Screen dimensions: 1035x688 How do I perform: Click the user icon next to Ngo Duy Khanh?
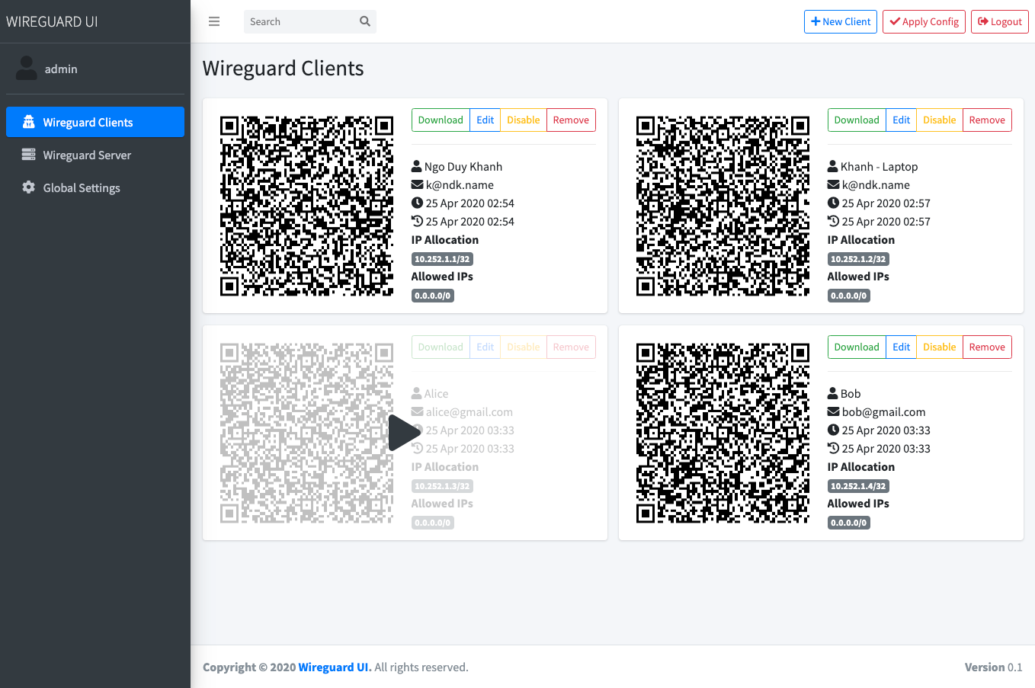click(x=415, y=165)
